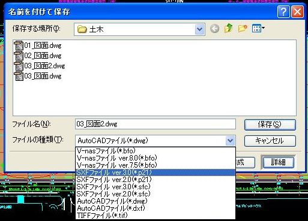This screenshot has width=308, height=221.
Task: Click the ファイル名 input field
Action: coord(156,124)
